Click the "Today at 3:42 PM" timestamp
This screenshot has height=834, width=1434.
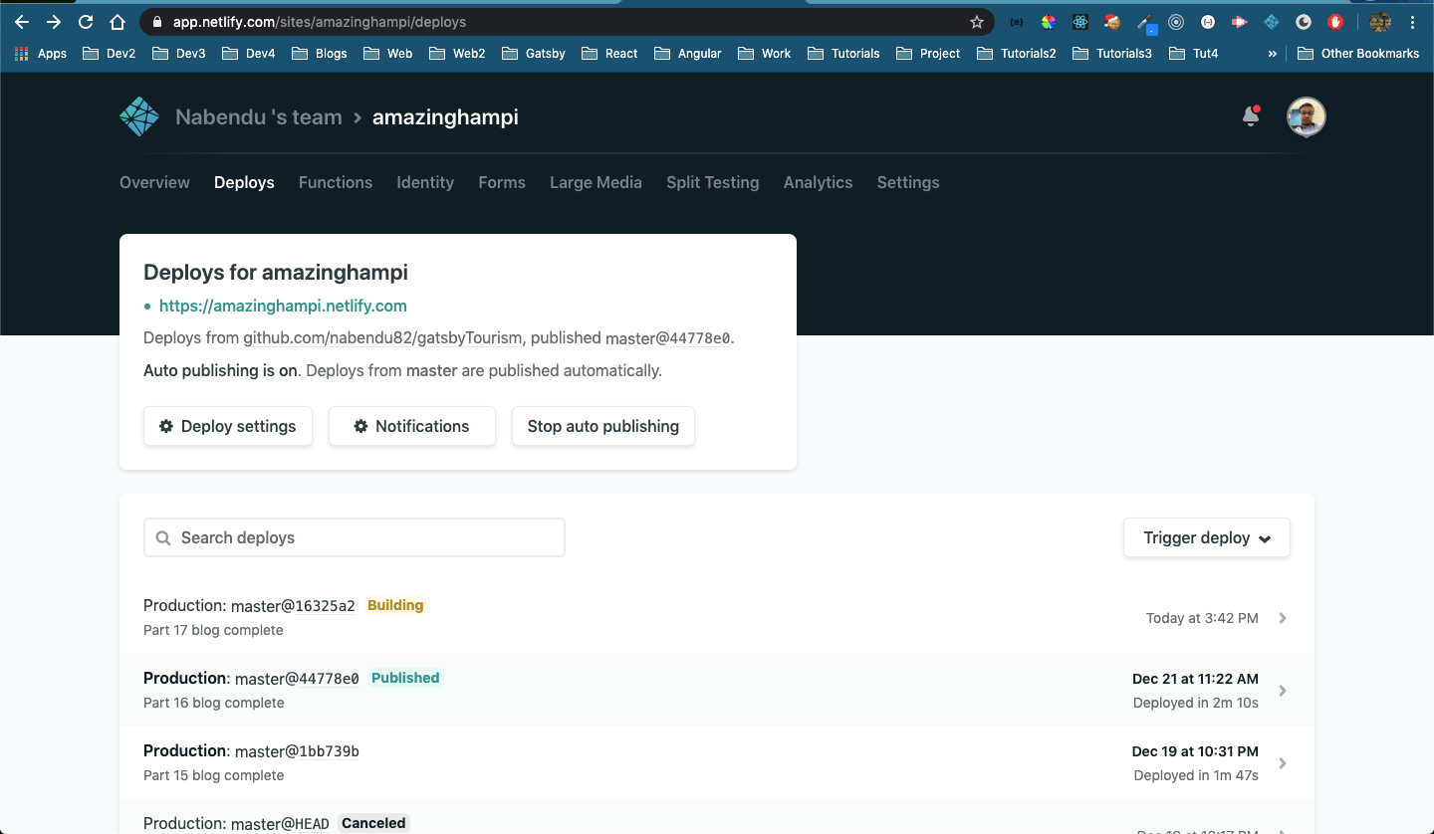[x=1202, y=618]
